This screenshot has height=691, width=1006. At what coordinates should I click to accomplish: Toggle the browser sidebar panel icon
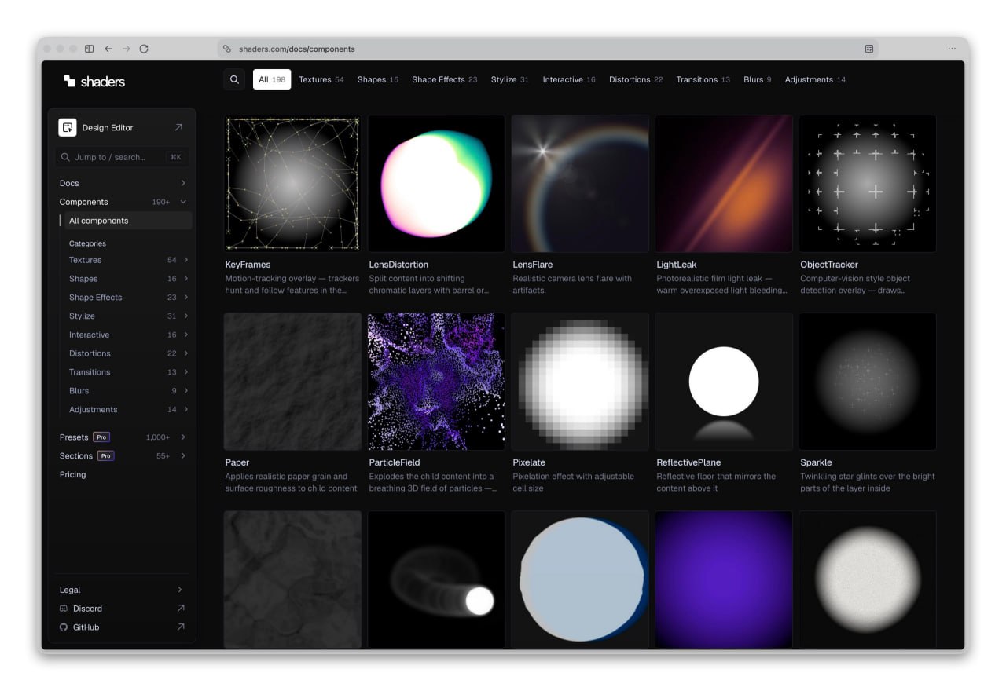pos(89,49)
